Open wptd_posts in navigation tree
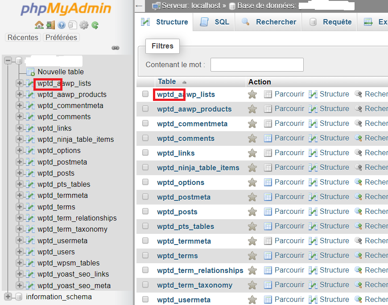Screen dimensions: 388x305 coord(56,173)
